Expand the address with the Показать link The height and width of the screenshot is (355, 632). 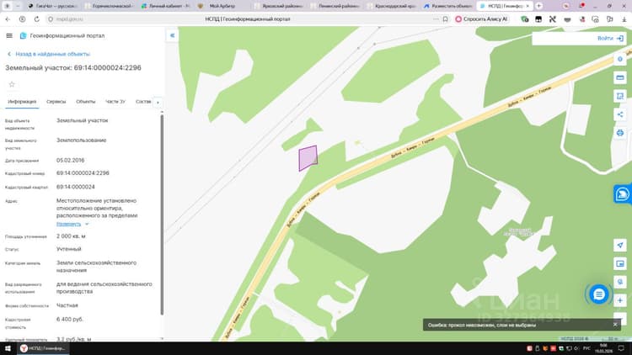tap(68, 224)
